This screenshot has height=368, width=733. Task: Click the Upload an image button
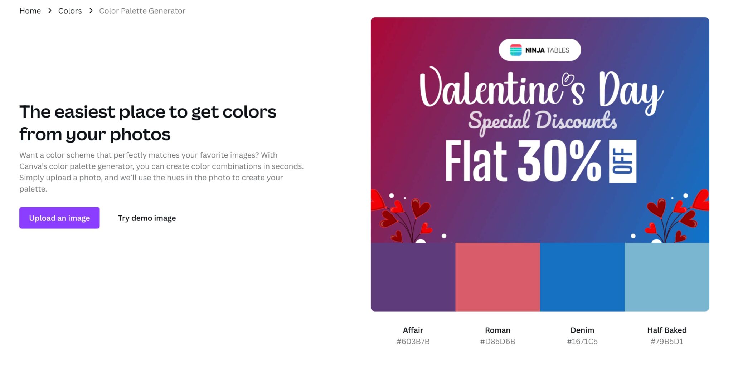click(x=59, y=218)
